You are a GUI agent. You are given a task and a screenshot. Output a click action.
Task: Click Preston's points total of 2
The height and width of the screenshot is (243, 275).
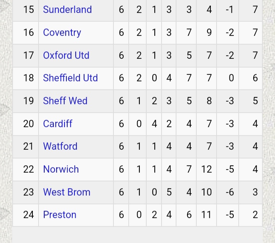255,215
